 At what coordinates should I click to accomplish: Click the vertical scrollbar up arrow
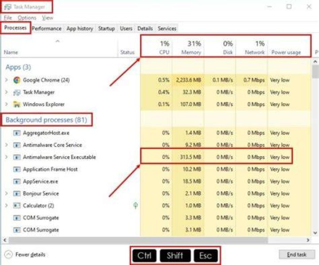coord(315,61)
